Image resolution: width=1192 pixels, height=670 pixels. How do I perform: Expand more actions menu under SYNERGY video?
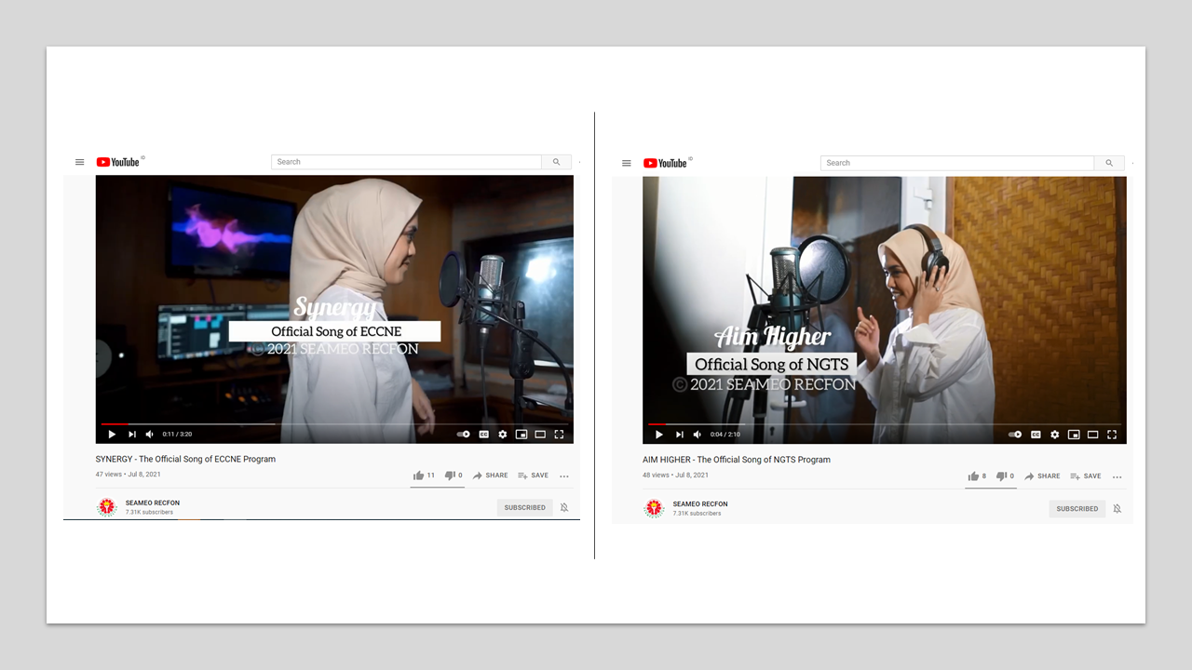564,476
